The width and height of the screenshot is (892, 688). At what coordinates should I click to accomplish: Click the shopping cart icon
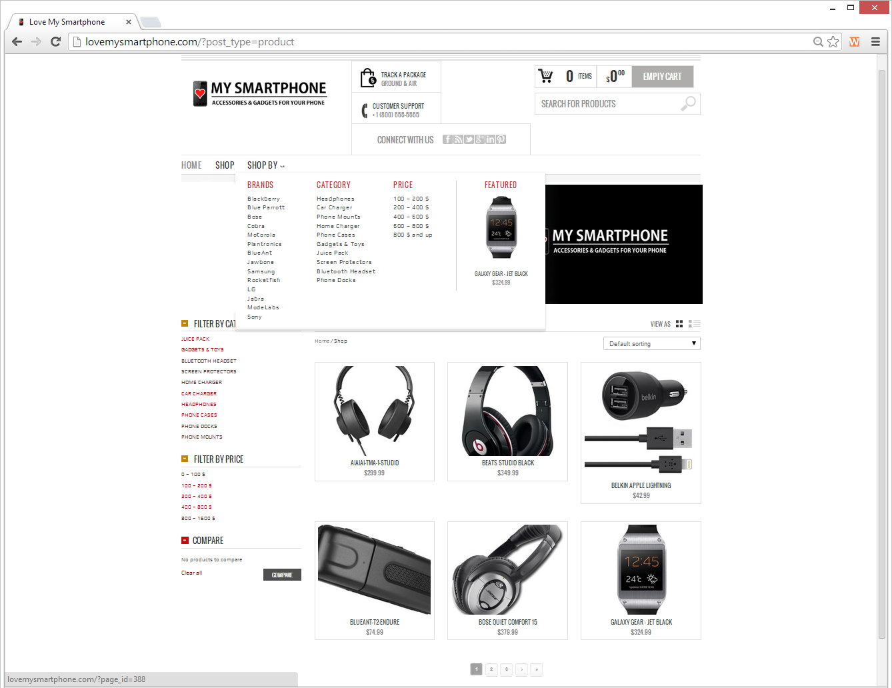(545, 76)
